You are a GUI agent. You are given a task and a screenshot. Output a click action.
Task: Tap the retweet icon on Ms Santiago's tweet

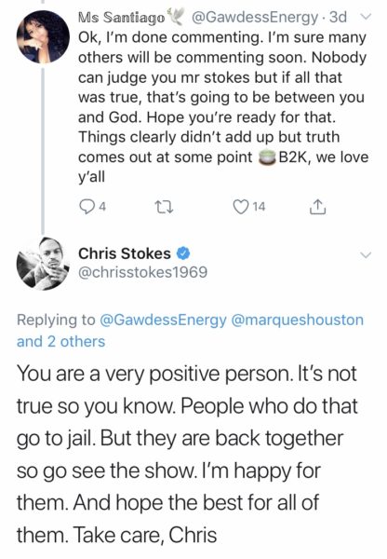pos(164,207)
